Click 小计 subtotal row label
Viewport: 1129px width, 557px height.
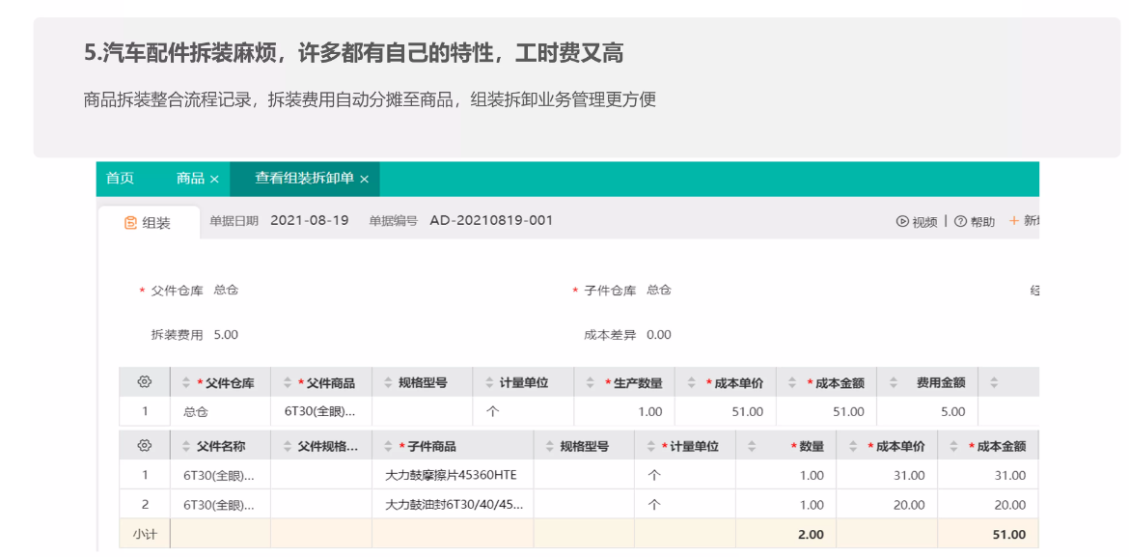[144, 535]
